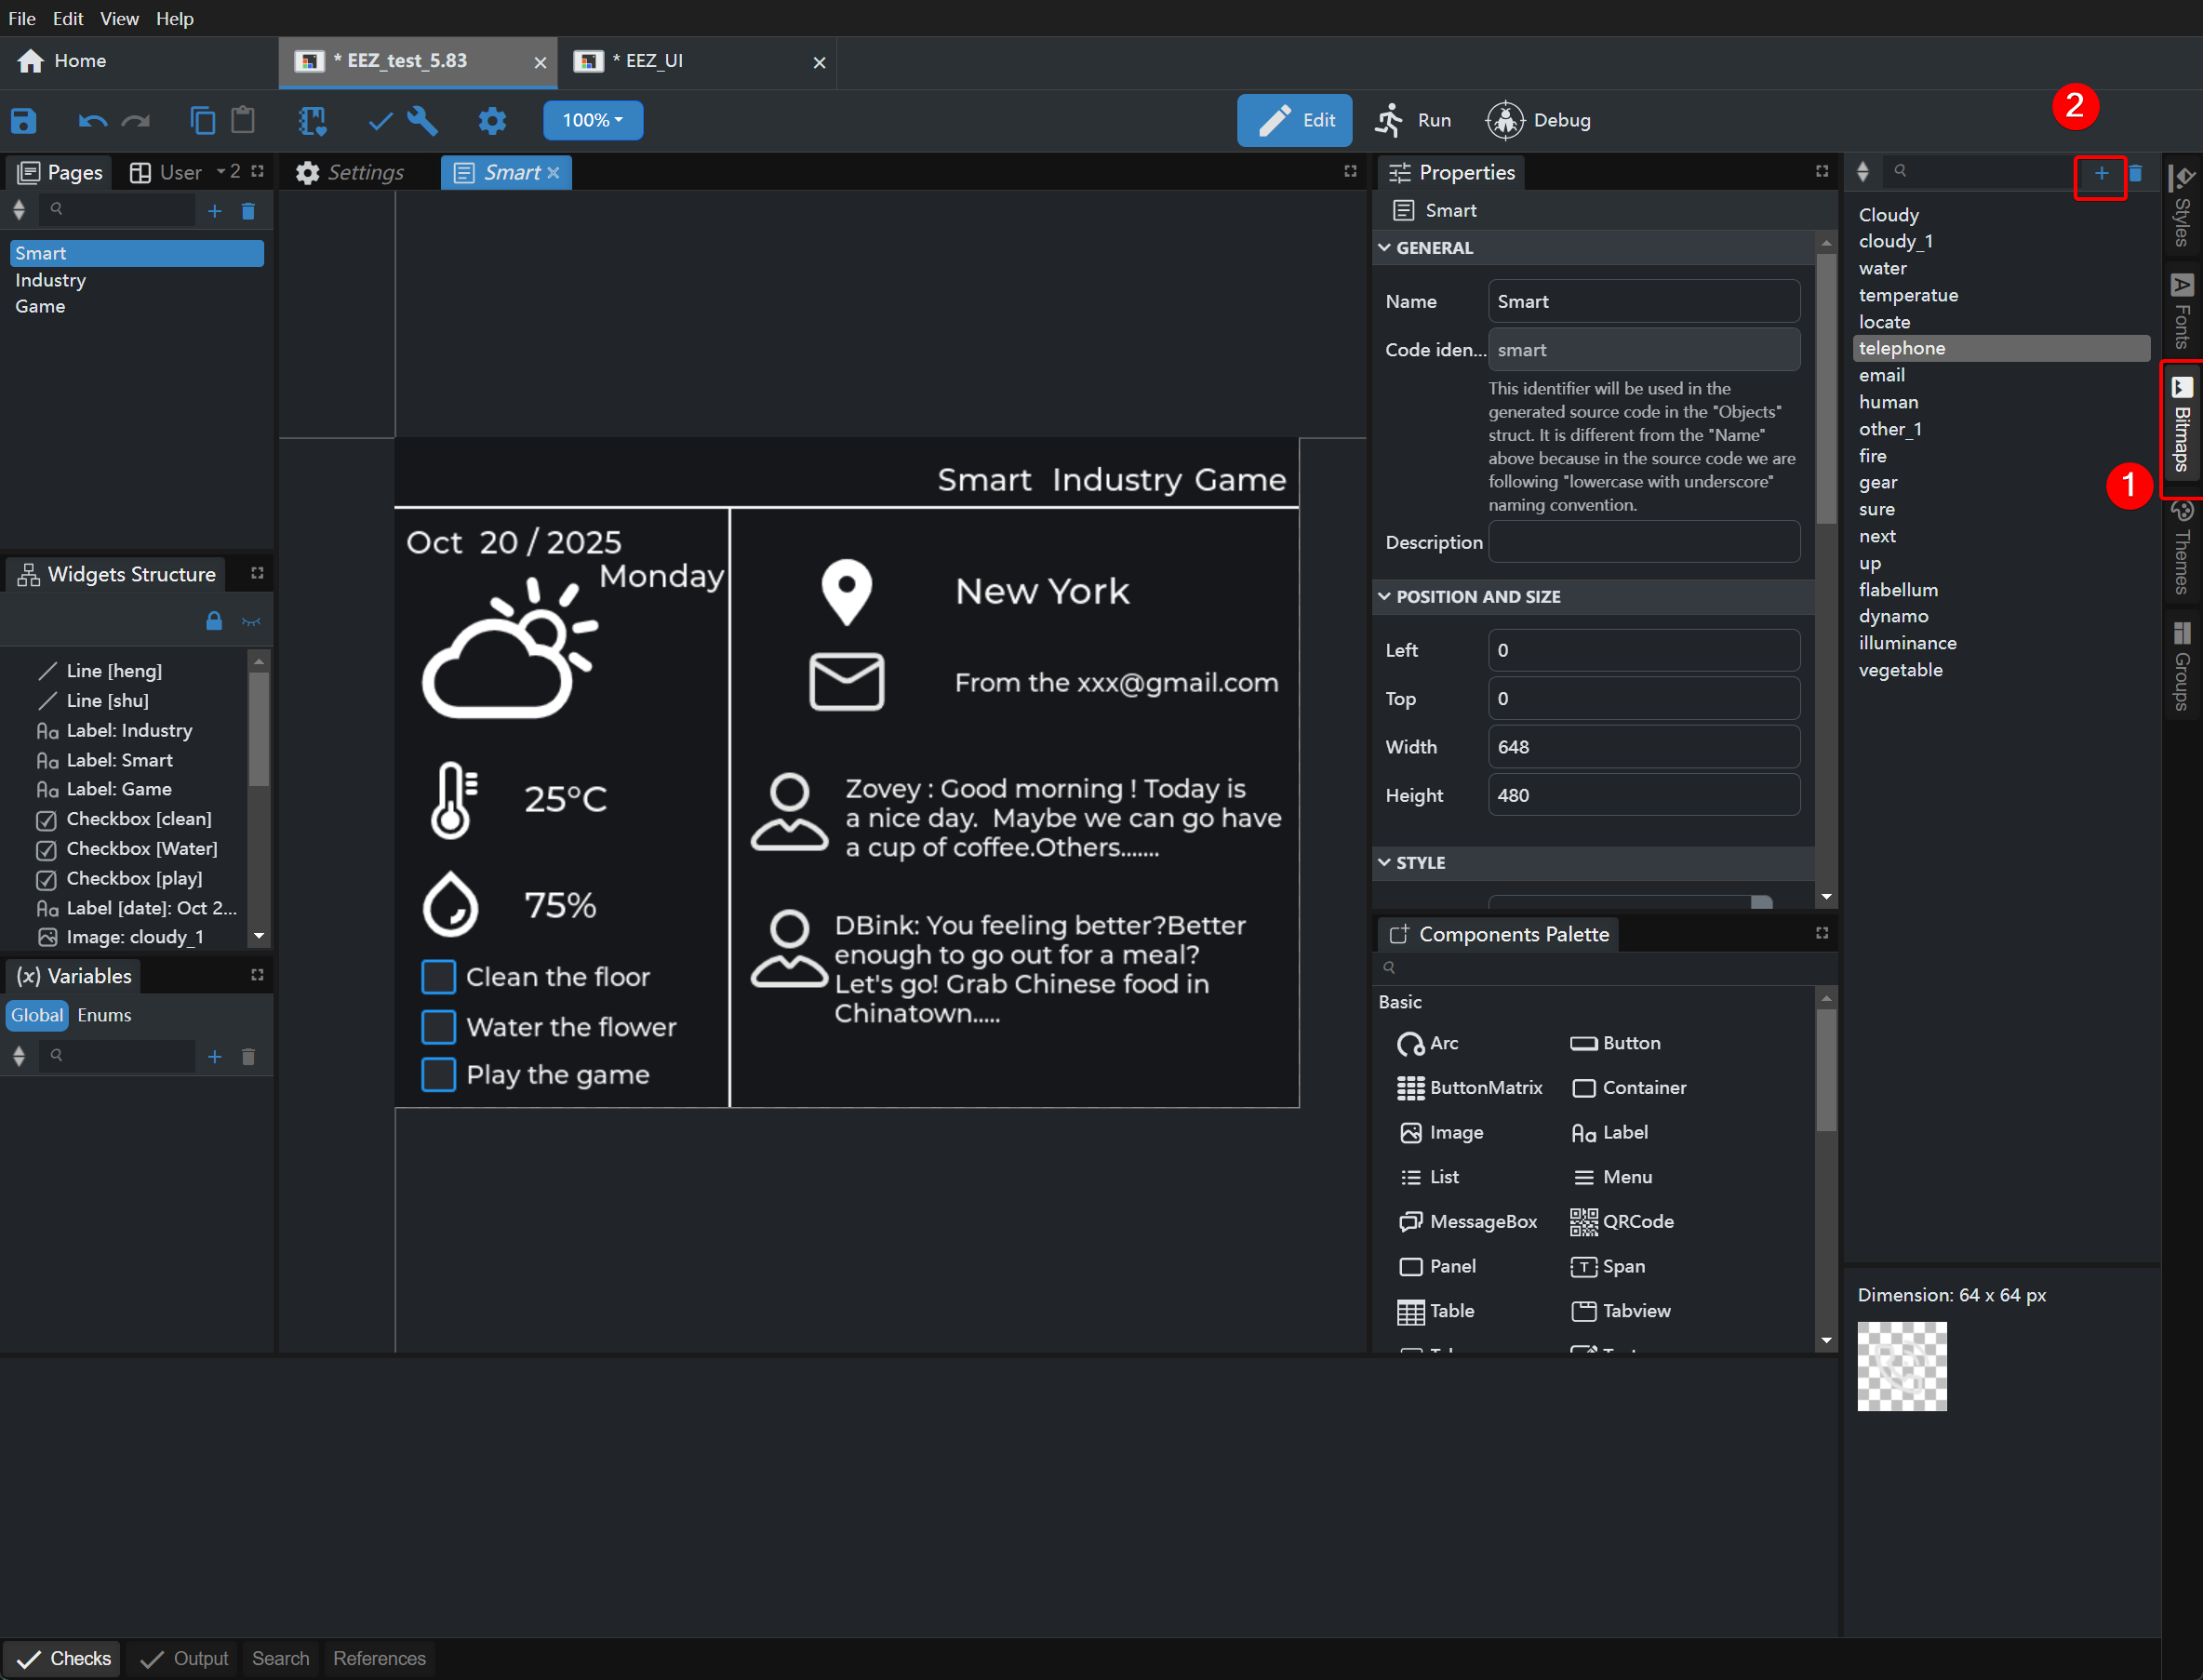Open the View menu
2203x1680 pixels.
(119, 18)
